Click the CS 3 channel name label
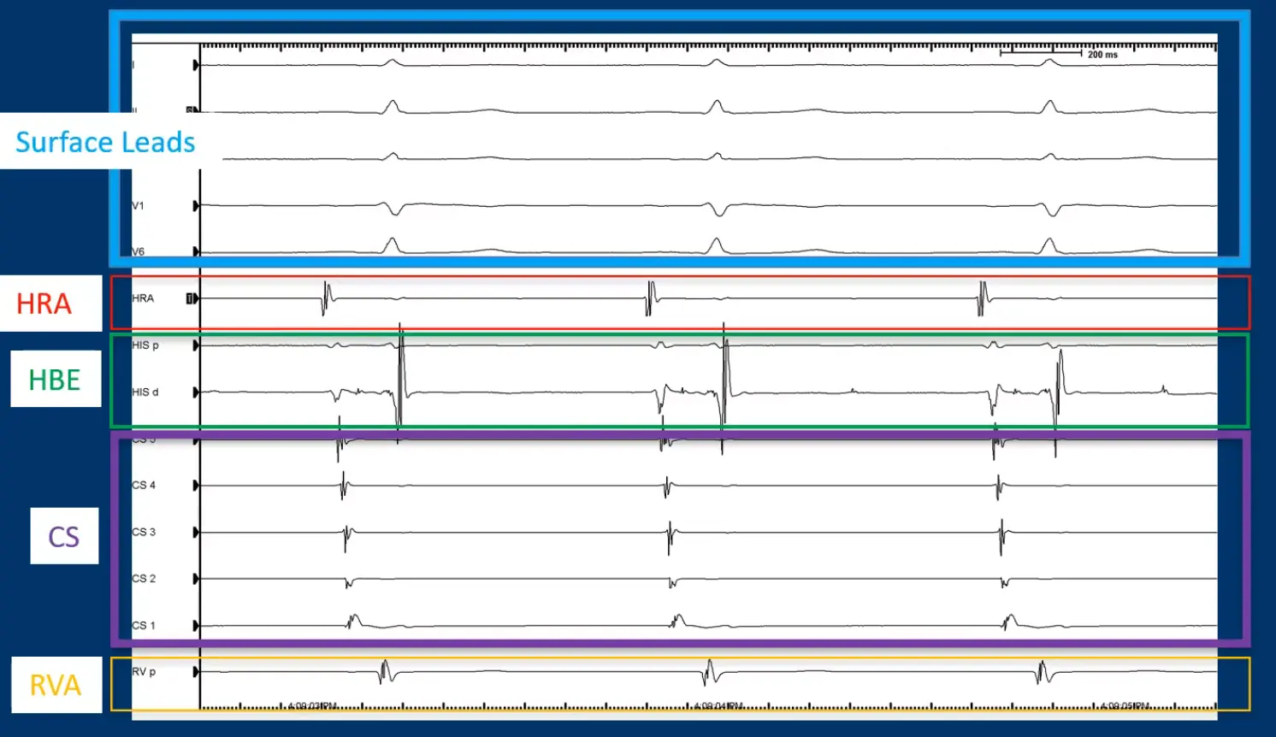 click(144, 532)
